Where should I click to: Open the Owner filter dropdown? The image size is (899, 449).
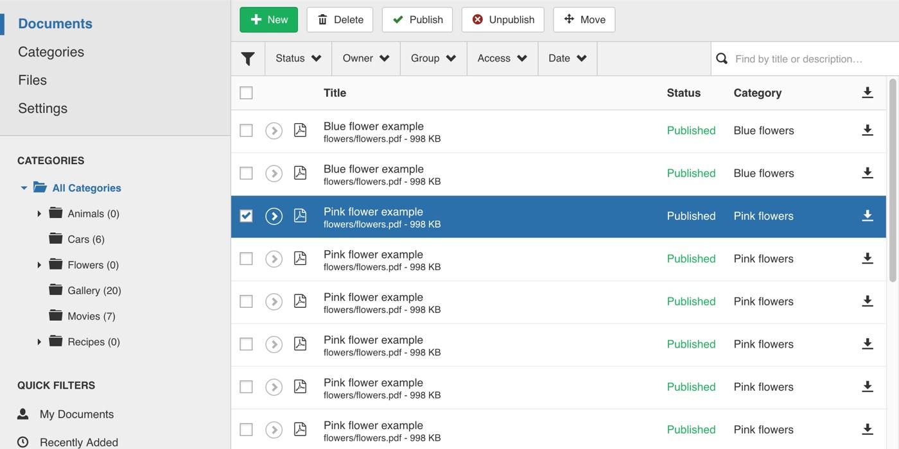pyautogui.click(x=365, y=58)
